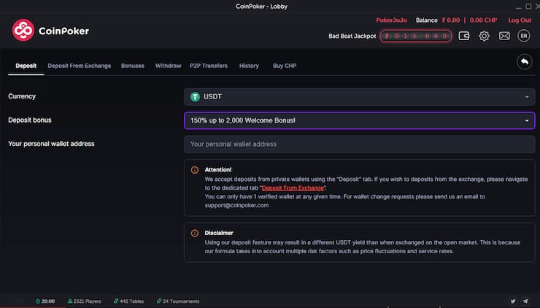
Task: Click the Bad Beat Jackpot label
Action: (352, 36)
